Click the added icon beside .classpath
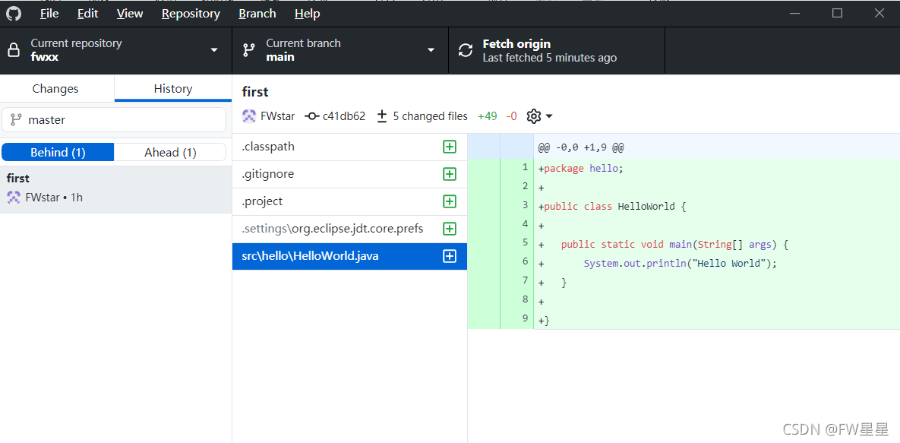900x443 pixels. click(450, 147)
